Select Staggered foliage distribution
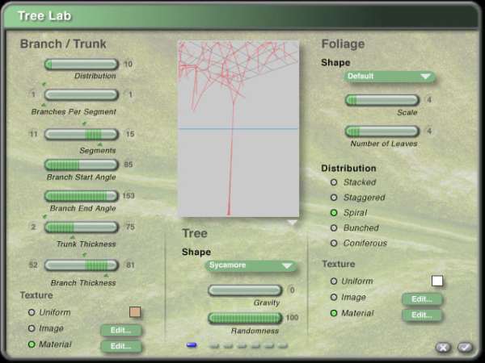The height and width of the screenshot is (363, 485). point(334,198)
